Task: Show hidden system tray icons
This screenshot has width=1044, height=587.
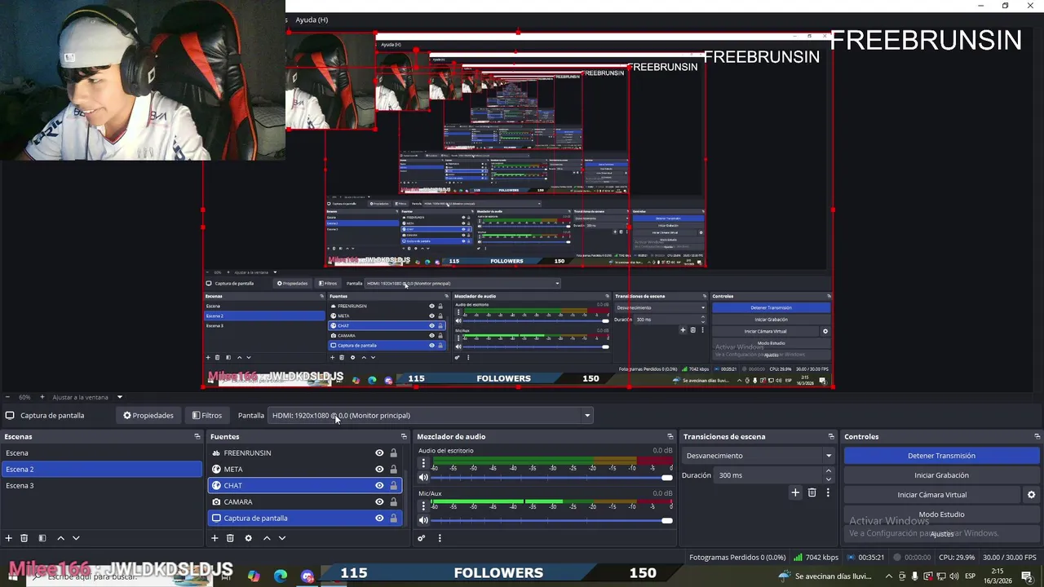Action: (x=889, y=576)
